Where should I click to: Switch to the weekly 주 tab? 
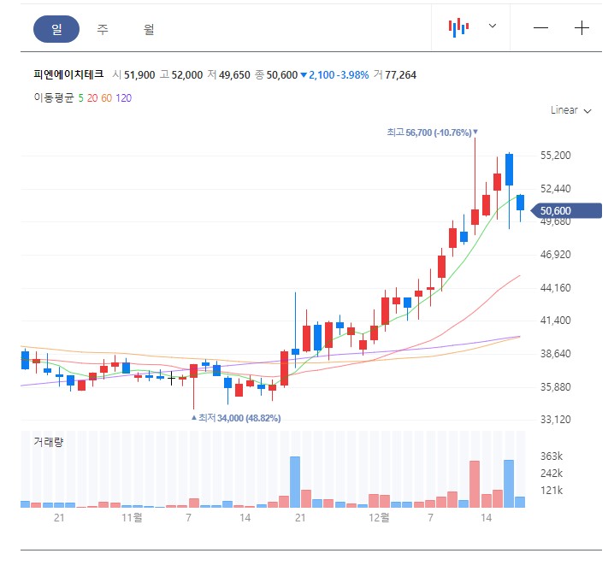[x=103, y=29]
